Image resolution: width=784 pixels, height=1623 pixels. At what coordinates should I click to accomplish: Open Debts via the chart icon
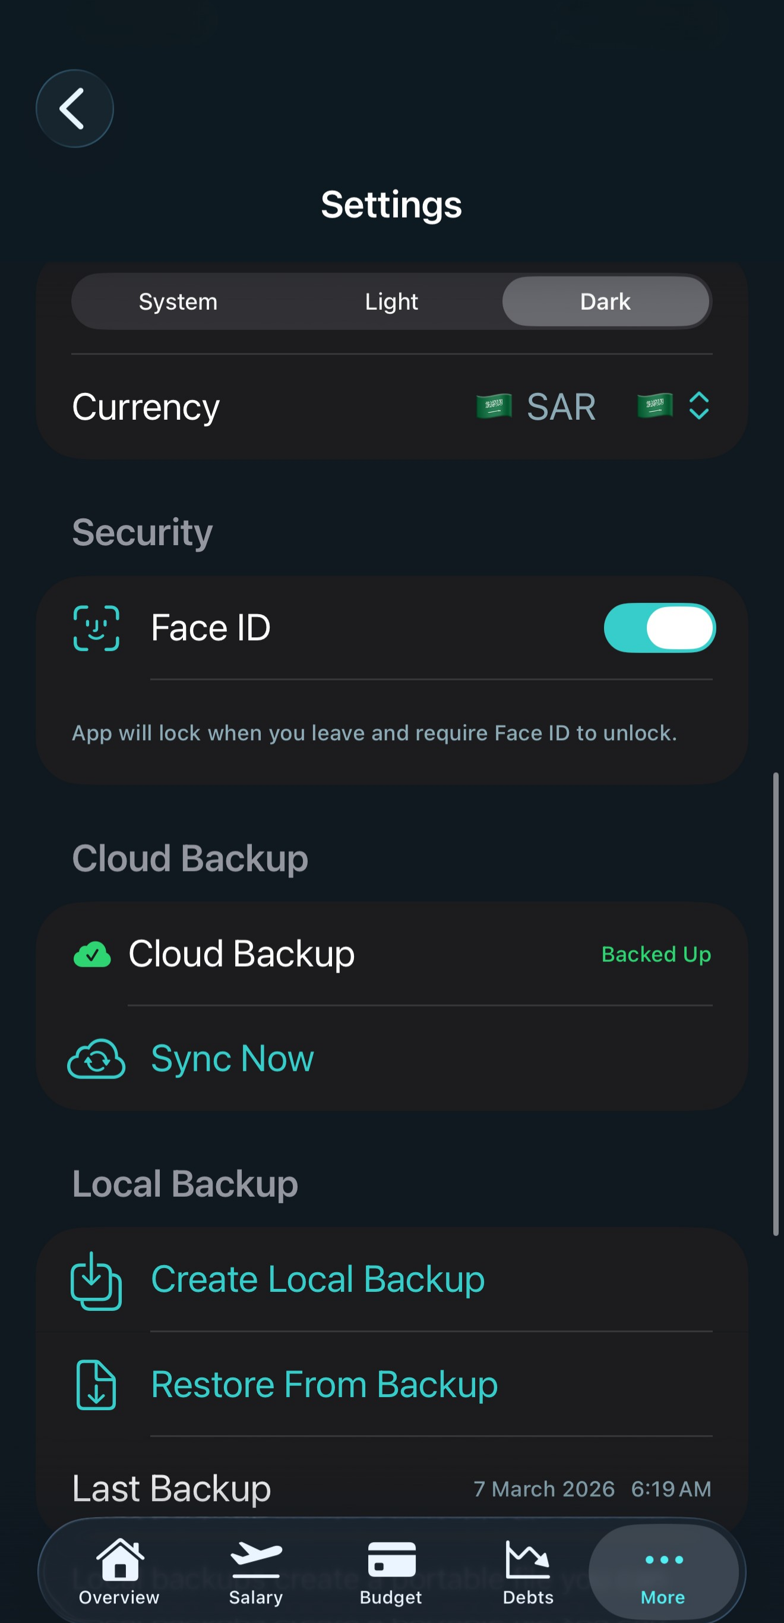pos(528,1561)
